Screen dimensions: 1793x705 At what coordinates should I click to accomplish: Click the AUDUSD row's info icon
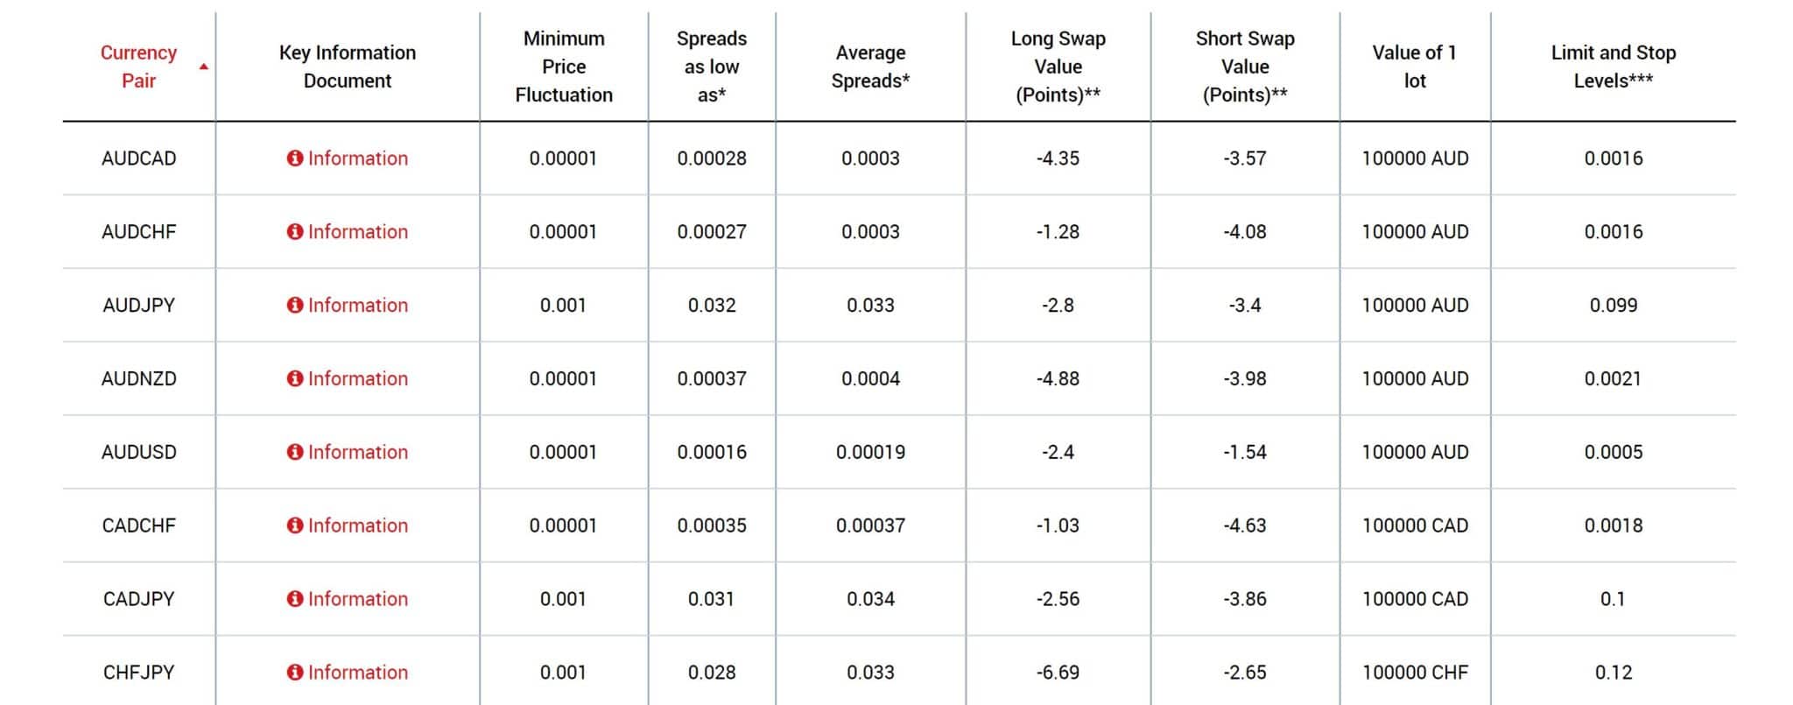(295, 453)
